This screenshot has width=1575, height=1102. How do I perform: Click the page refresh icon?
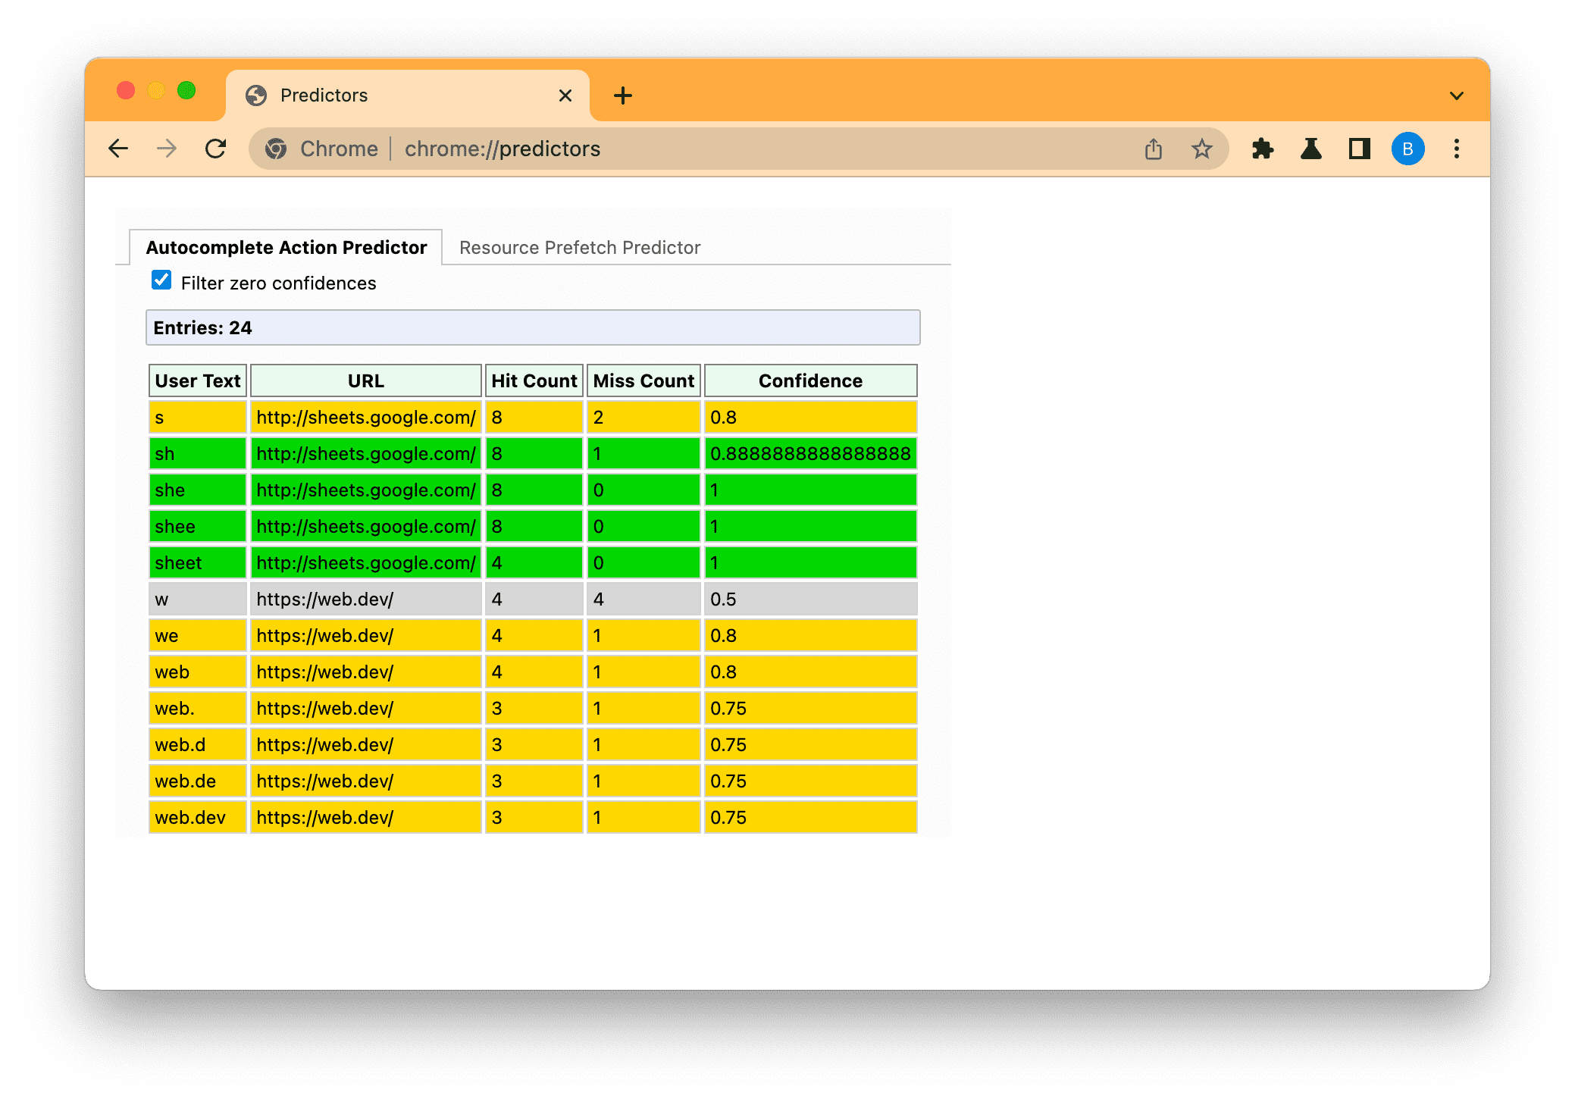(215, 149)
